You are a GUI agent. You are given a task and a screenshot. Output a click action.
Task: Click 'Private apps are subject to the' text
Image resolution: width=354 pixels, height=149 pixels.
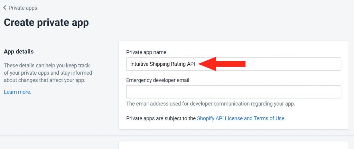click(x=161, y=118)
